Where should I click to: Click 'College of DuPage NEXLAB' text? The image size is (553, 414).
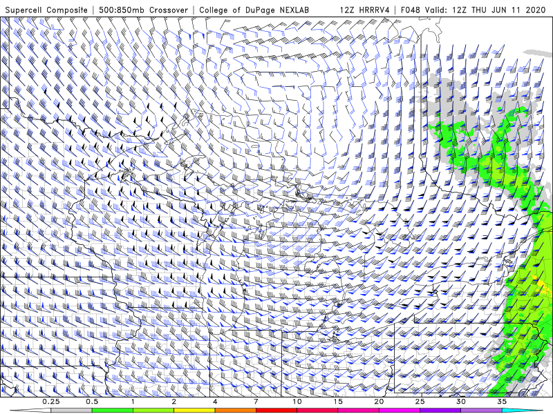click(x=254, y=10)
